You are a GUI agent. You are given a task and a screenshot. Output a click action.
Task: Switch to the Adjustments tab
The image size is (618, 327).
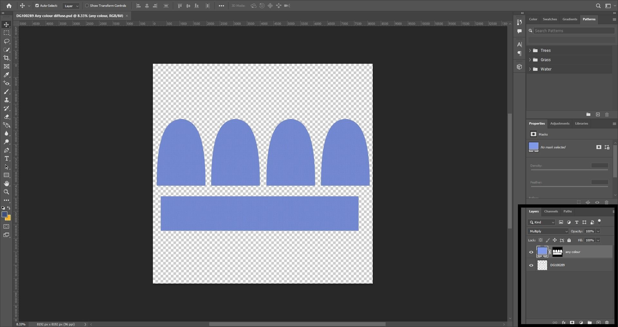[560, 124]
